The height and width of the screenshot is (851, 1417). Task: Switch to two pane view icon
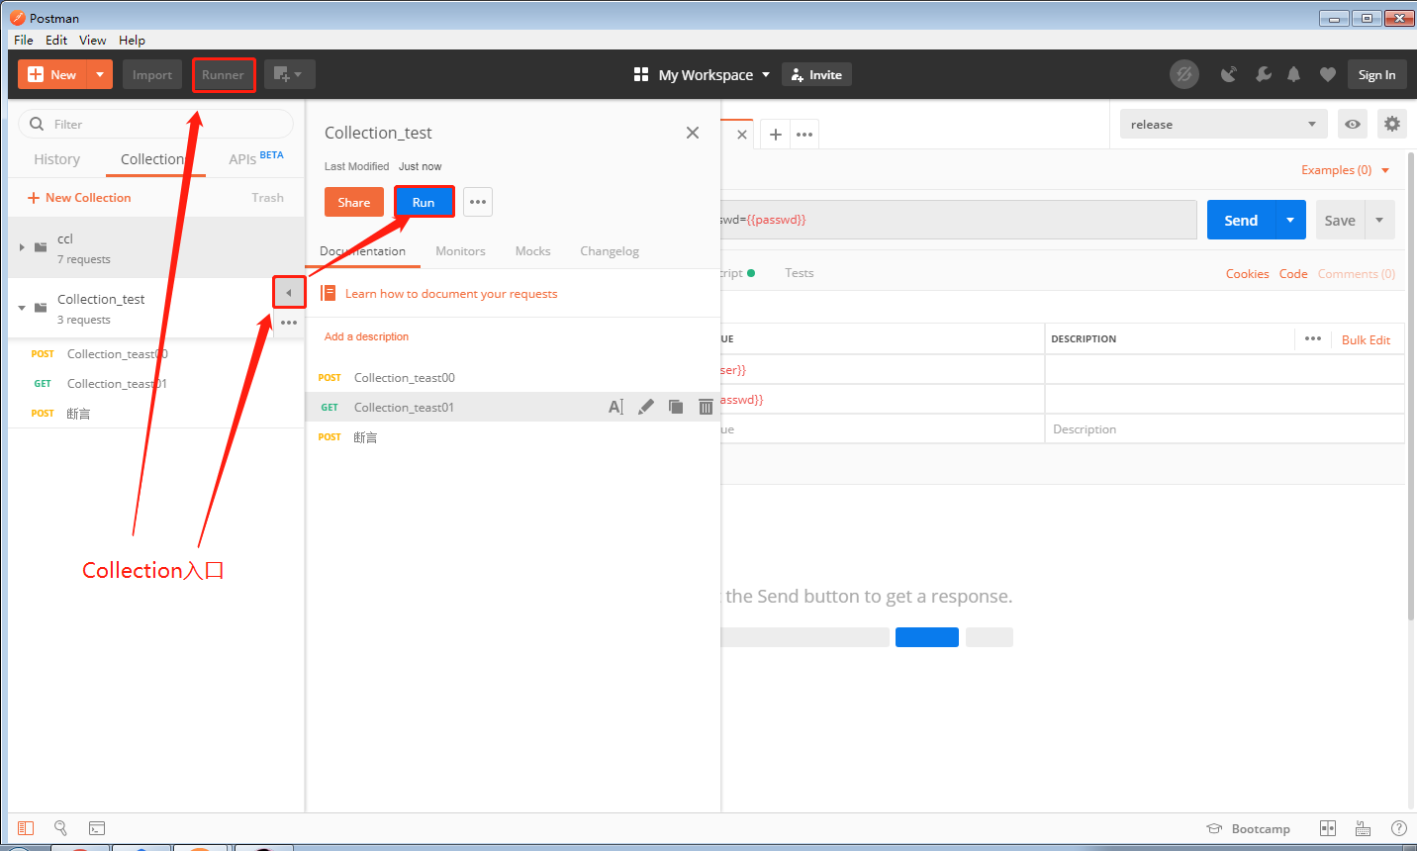(x=1328, y=828)
